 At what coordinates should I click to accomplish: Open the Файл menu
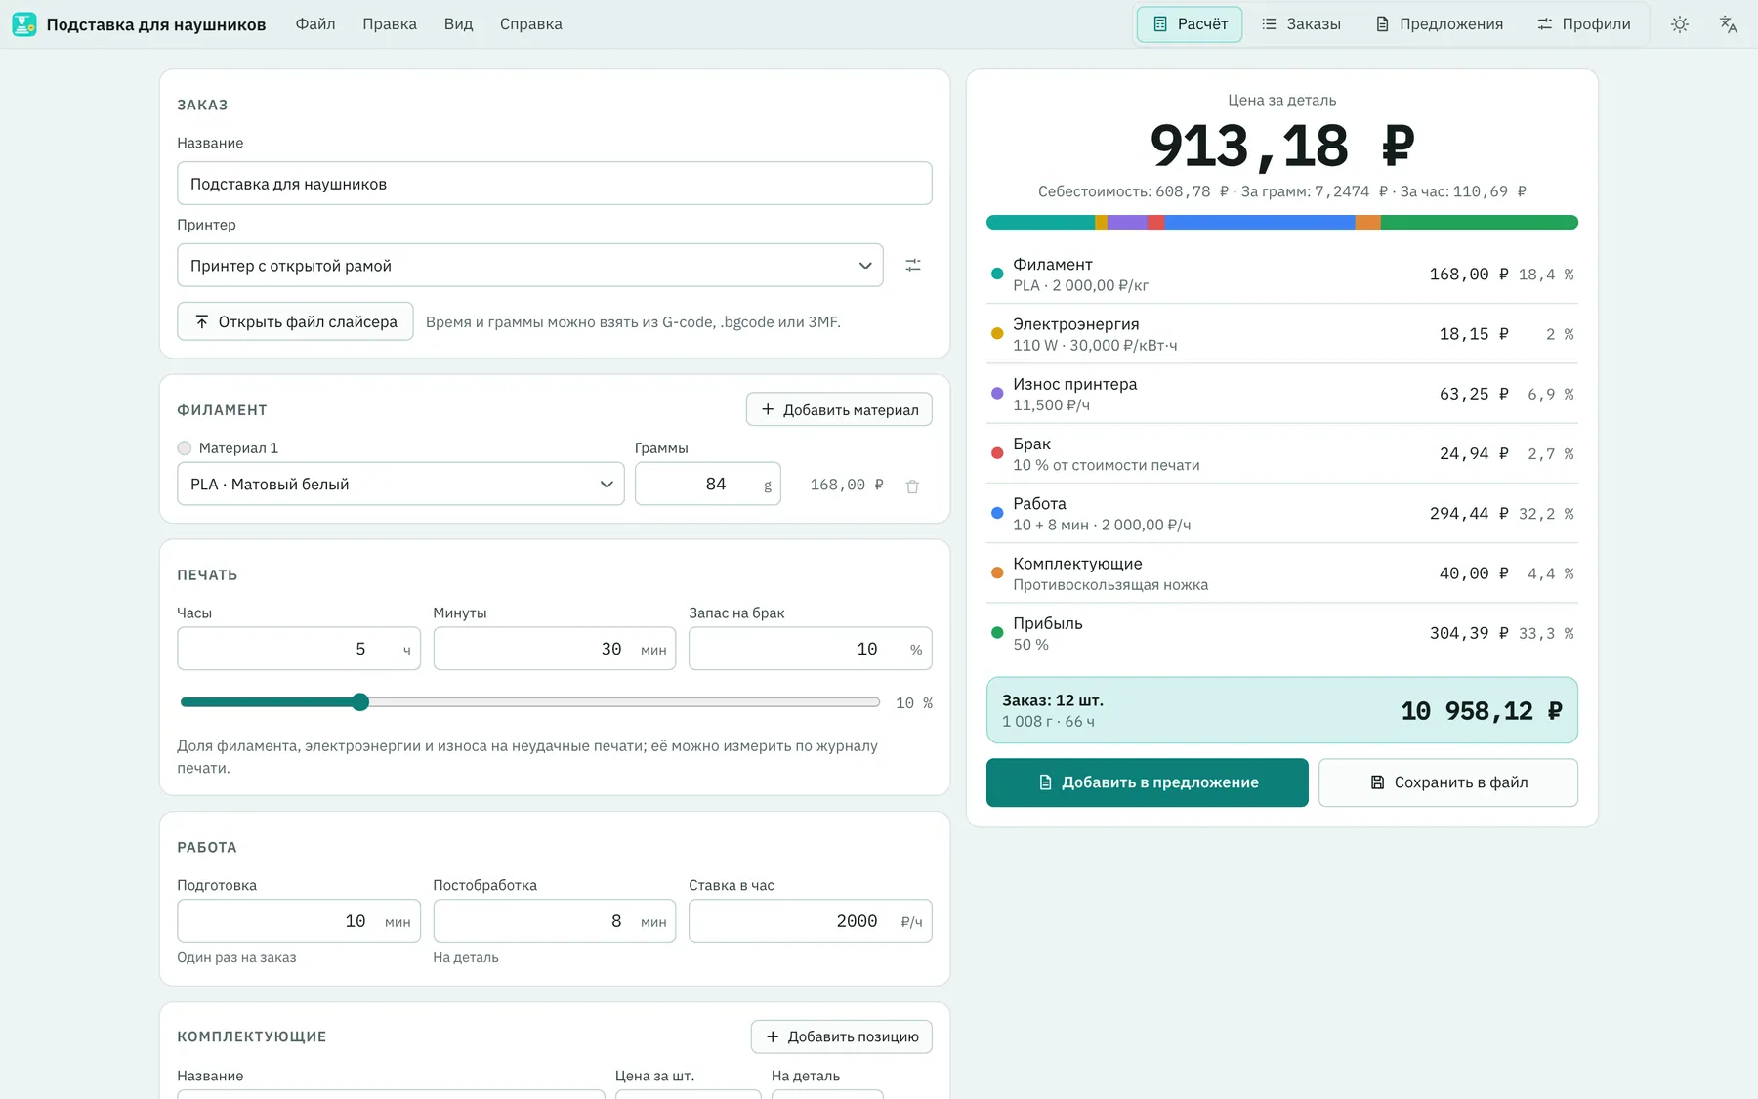[315, 24]
